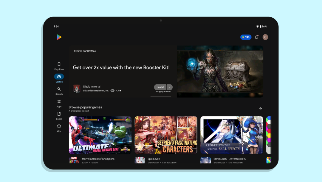This screenshot has height=182, width=322.
Task: Open the 945 Play Points badge
Action: click(x=246, y=37)
